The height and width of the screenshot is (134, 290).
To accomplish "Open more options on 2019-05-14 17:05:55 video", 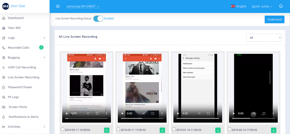I will 273,113.
